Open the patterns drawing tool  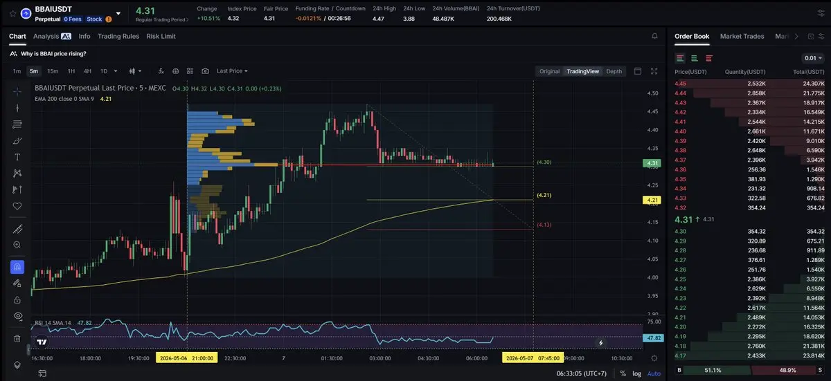point(17,173)
